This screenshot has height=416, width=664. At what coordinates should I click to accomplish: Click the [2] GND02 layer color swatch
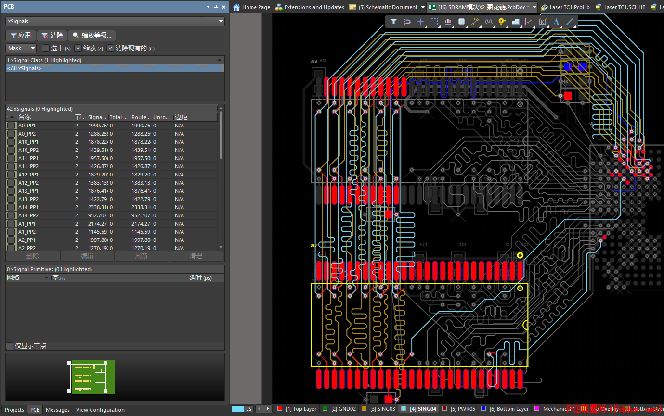click(x=325, y=409)
